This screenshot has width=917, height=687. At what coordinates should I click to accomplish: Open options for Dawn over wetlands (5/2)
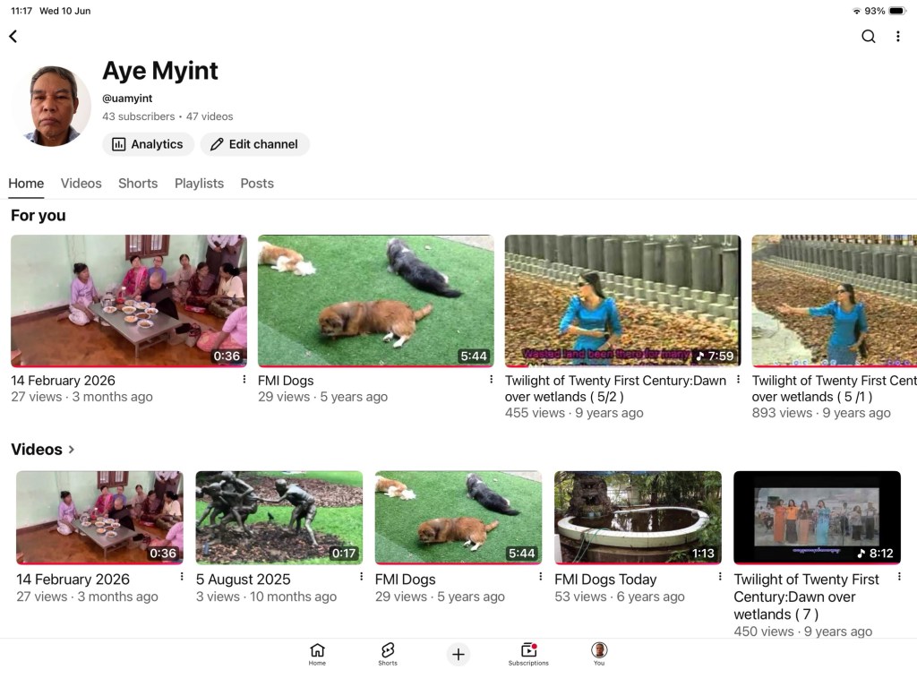pyautogui.click(x=738, y=379)
